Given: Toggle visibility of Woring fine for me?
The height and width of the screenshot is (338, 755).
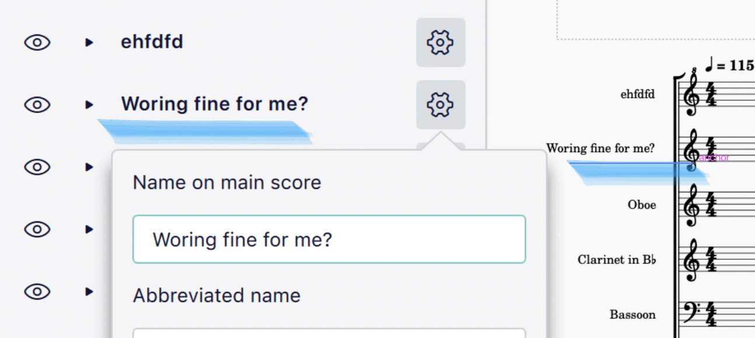Looking at the screenshot, I should pos(37,104).
